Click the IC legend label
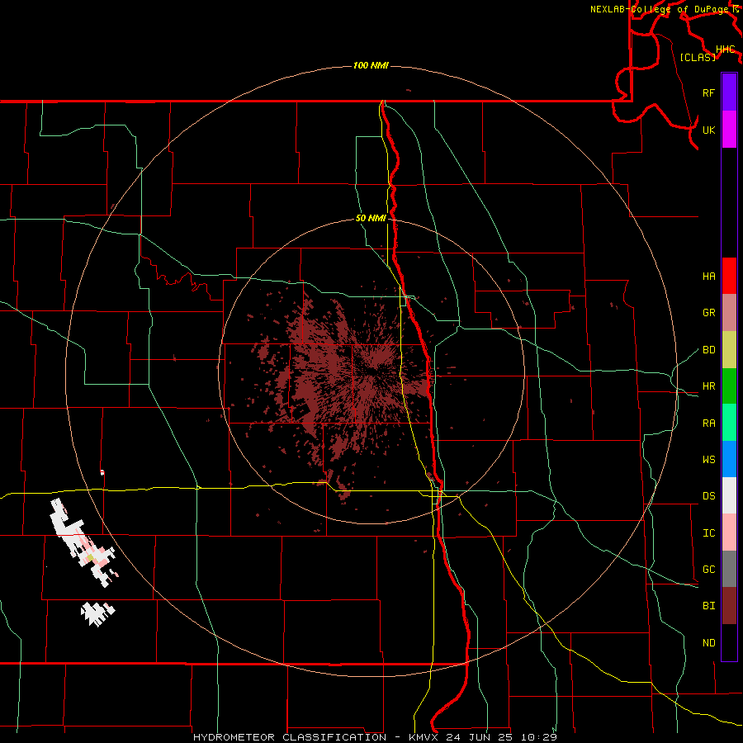 click(708, 533)
